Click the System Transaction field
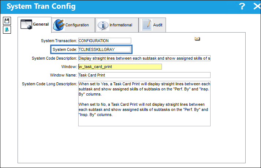Image resolution: width=261 pixels, height=168 pixels. (105, 41)
